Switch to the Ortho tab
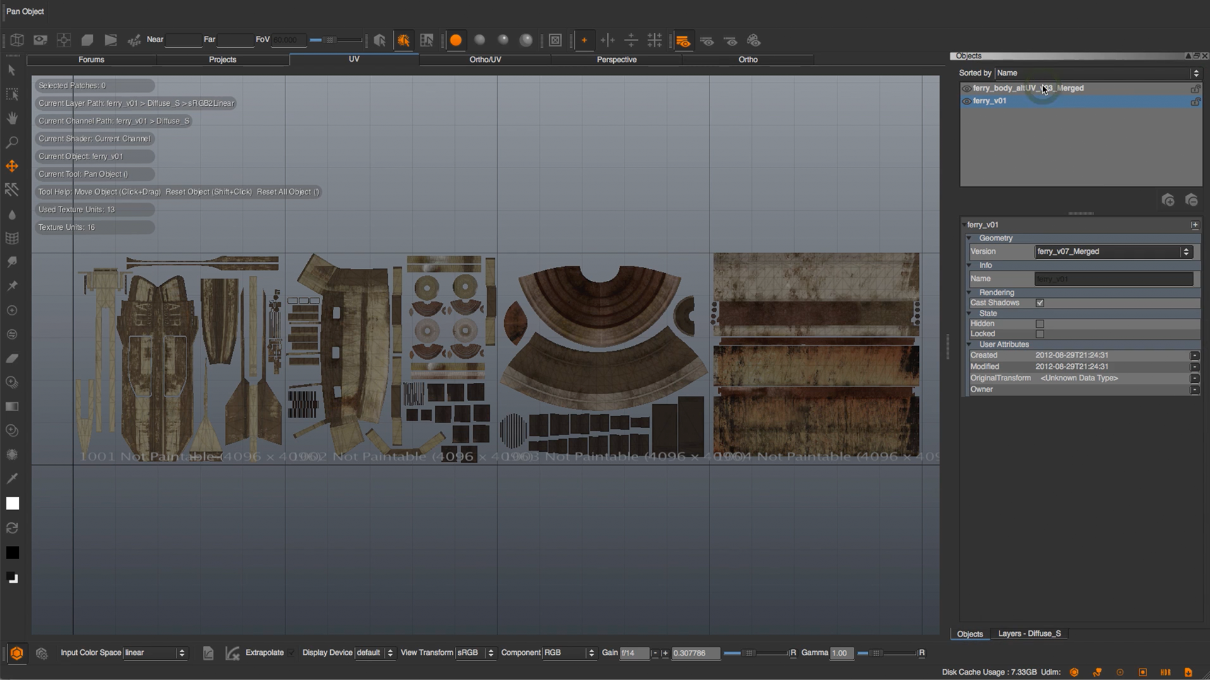 (748, 60)
